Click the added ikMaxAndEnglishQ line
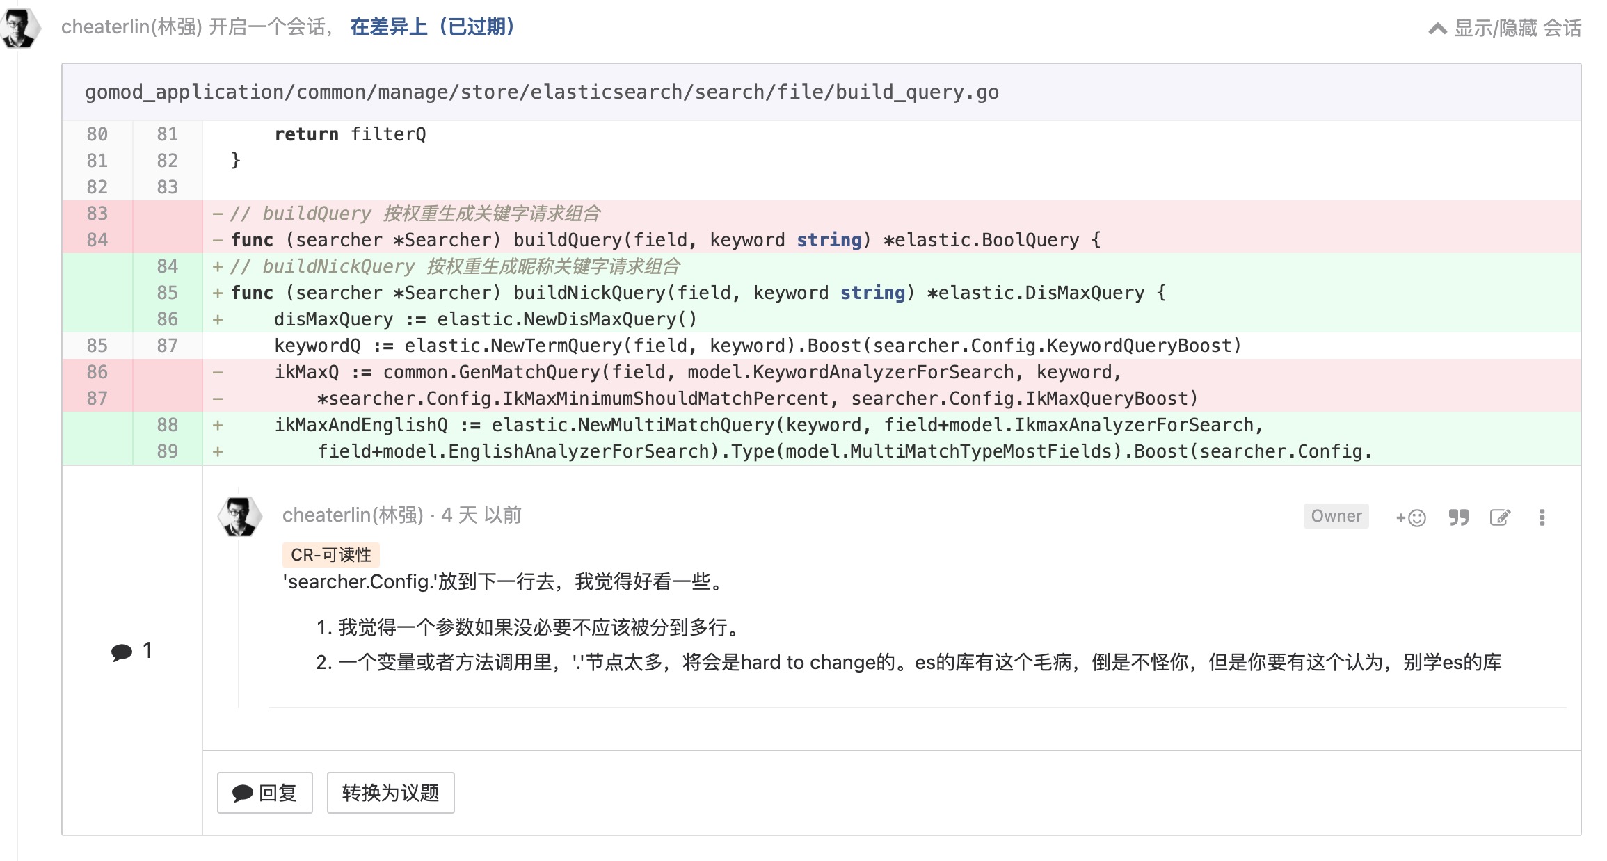This screenshot has height=861, width=1607. point(769,425)
